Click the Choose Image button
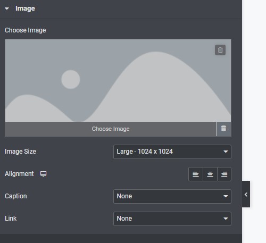The image size is (266, 243). 111,129
